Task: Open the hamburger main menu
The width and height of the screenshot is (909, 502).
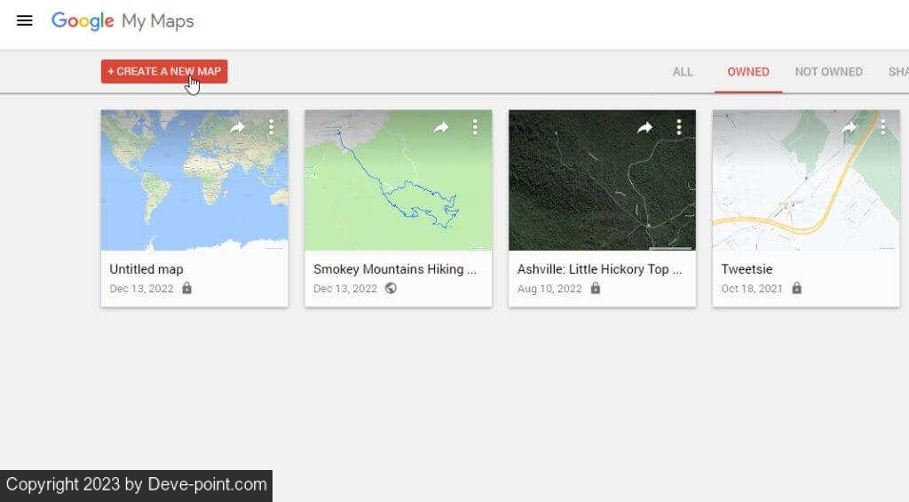Action: [x=25, y=20]
